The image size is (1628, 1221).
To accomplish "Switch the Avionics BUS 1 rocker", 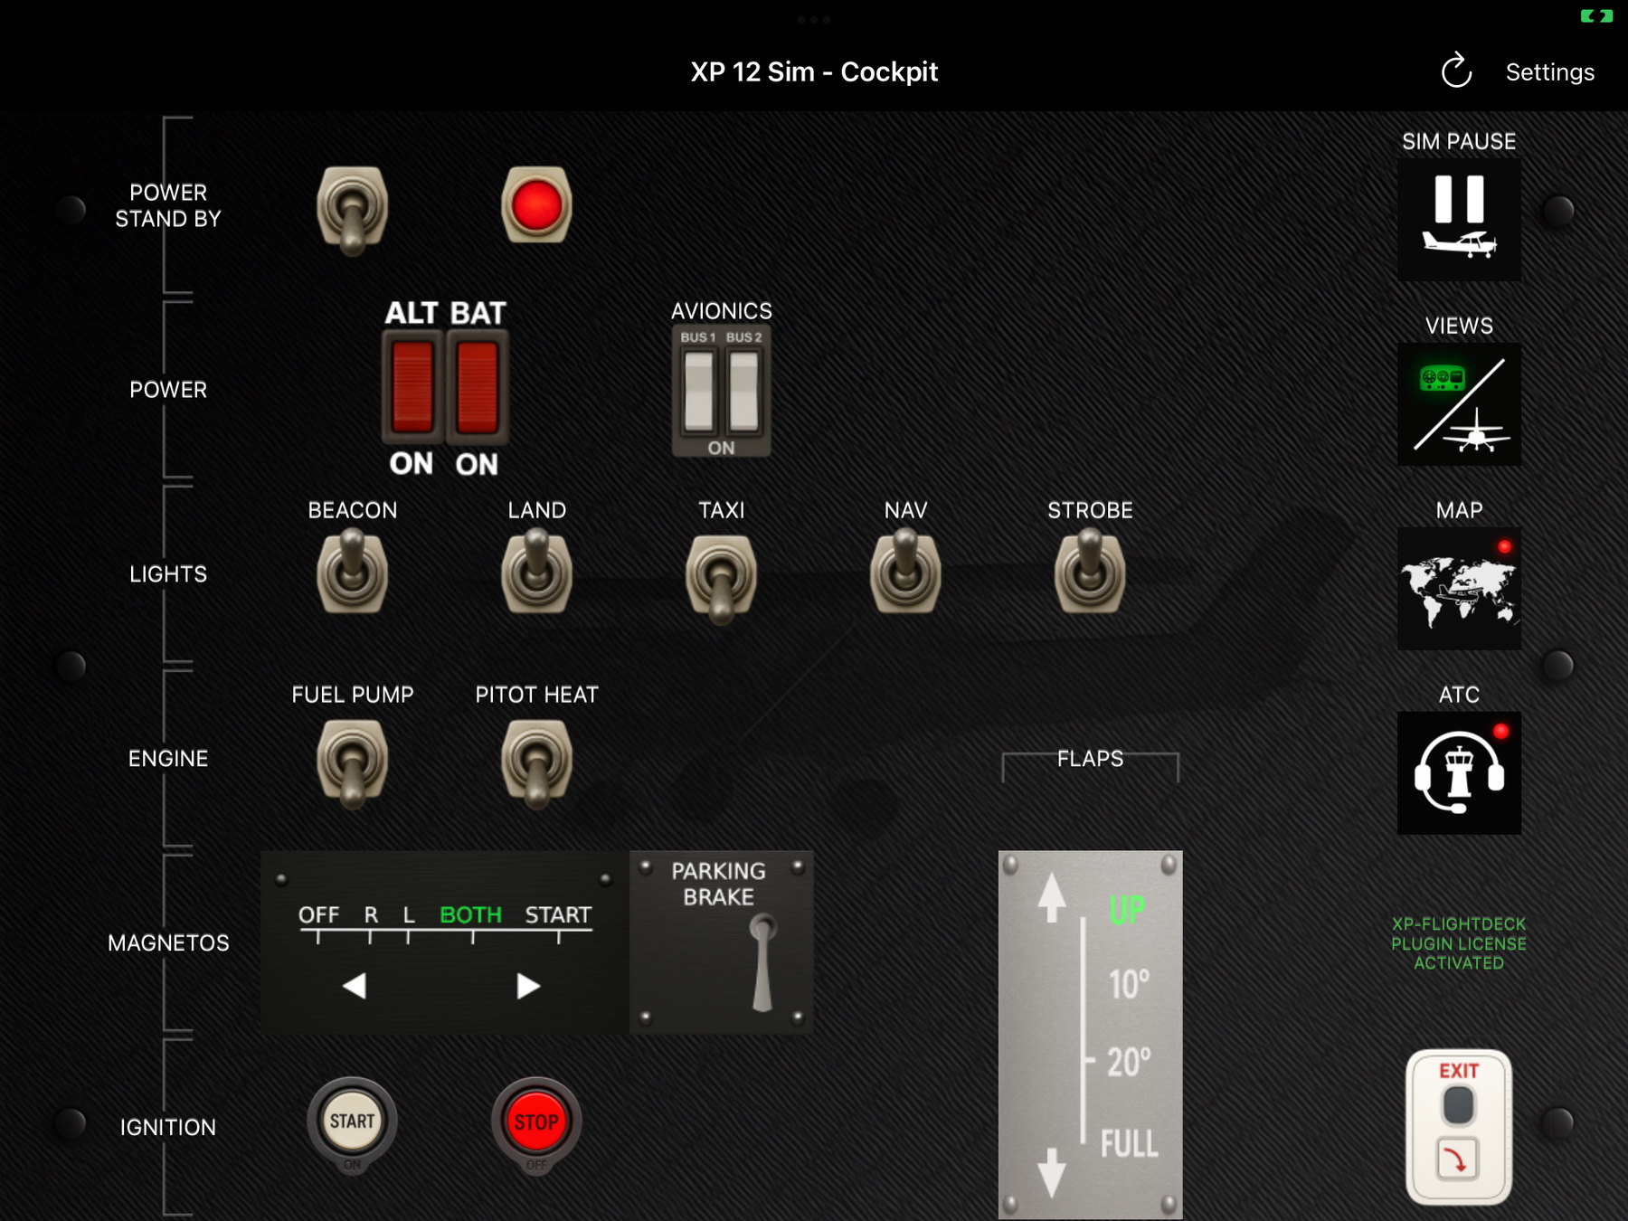I will click(x=698, y=391).
